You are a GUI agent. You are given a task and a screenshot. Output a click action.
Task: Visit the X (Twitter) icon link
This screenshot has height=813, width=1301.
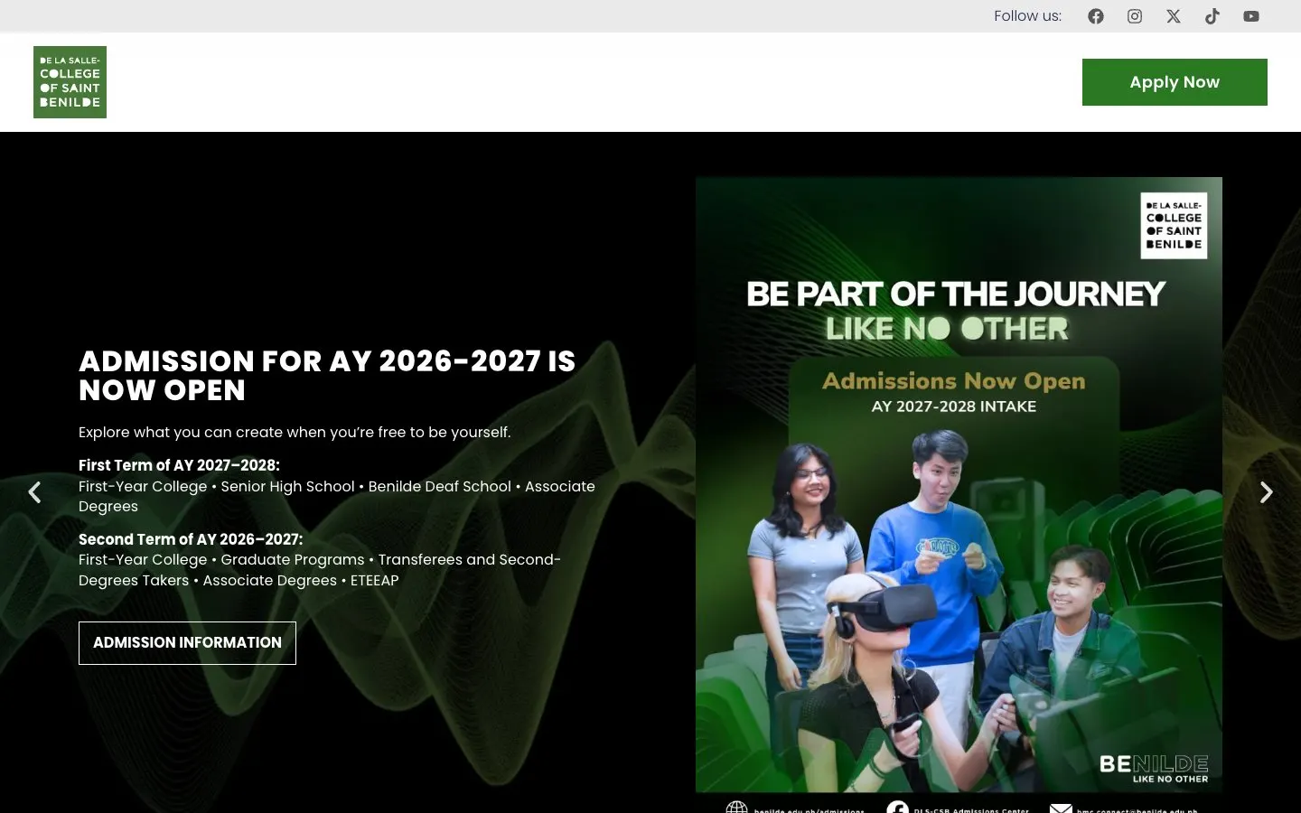(x=1174, y=16)
